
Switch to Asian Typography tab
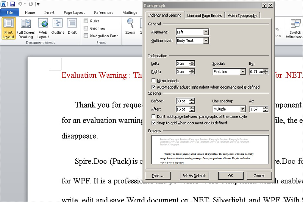[242, 16]
